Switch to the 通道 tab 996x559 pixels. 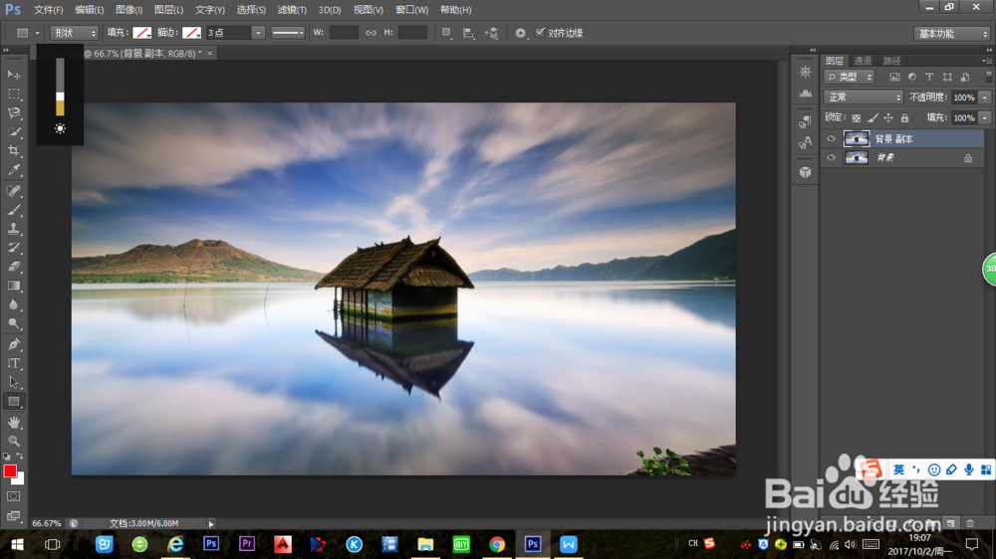pyautogui.click(x=863, y=61)
